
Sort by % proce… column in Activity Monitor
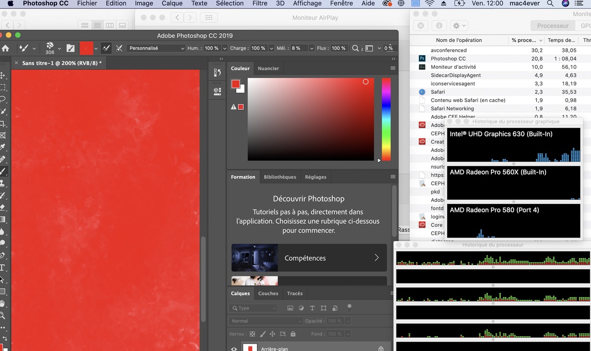[526, 40]
